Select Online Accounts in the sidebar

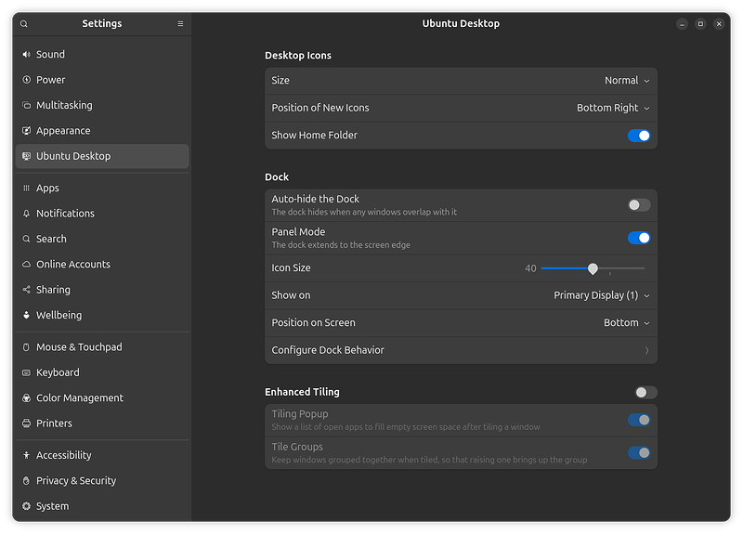tap(102, 265)
